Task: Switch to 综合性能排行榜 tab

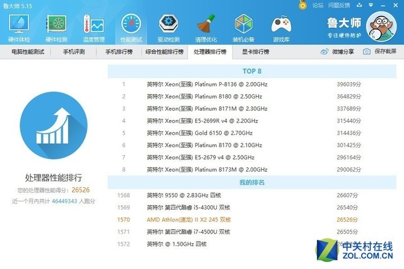Action: (164, 52)
